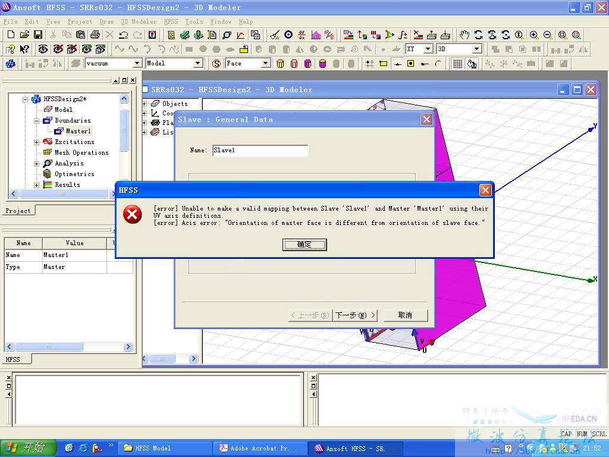Click the What's This help cursor icon

coord(24,49)
